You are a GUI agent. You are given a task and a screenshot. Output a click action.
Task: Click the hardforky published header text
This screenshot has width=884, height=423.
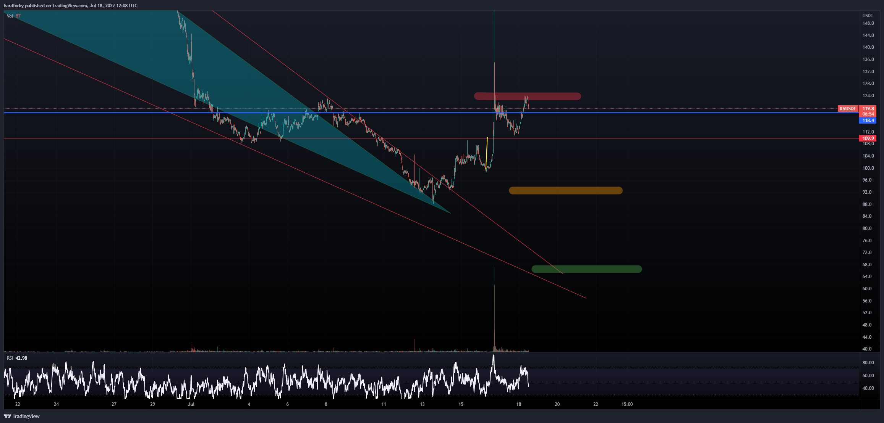pos(71,6)
